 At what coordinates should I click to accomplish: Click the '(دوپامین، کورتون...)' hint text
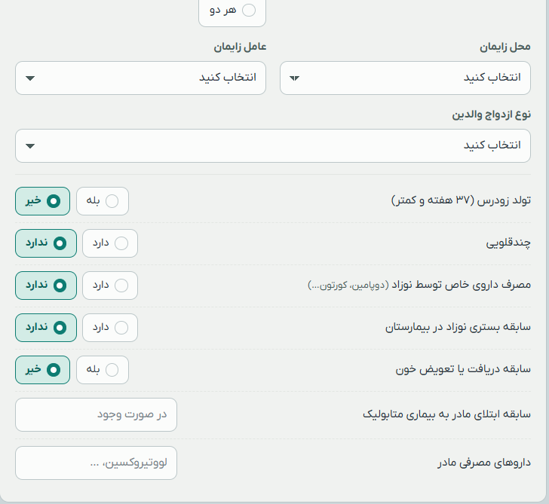[x=348, y=286]
